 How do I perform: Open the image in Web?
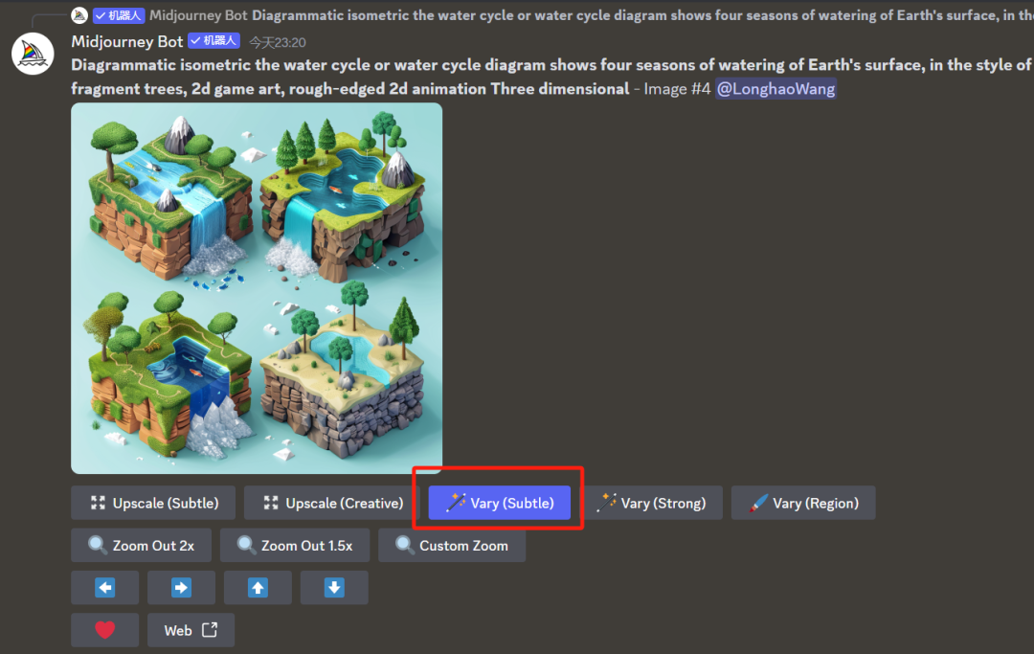(x=191, y=630)
